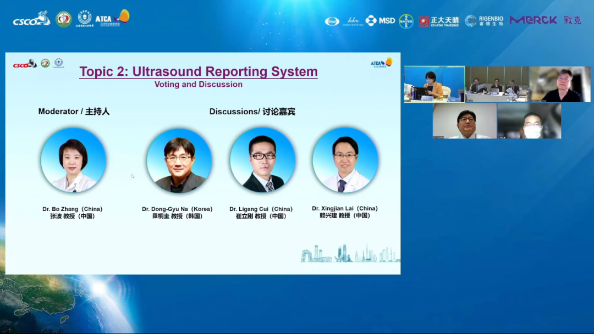The width and height of the screenshot is (594, 334).
Task: Click the small CSCO logo on the slide
Action: 25,64
